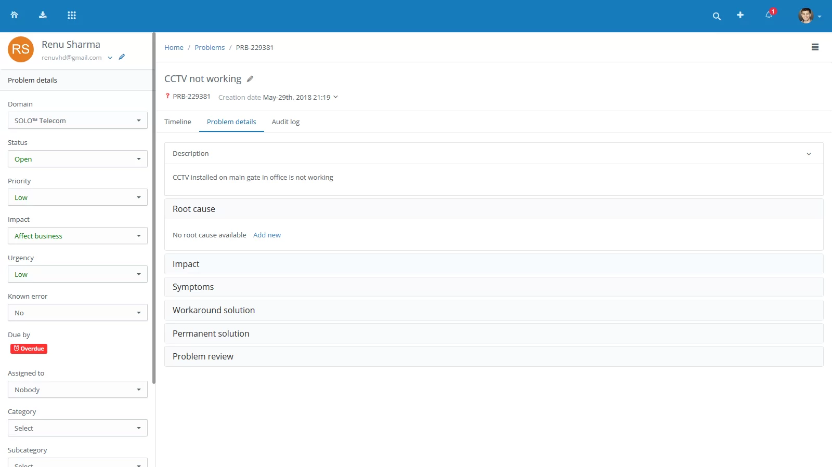Click the plus icon to create new
This screenshot has height=467, width=832.
pos(740,15)
